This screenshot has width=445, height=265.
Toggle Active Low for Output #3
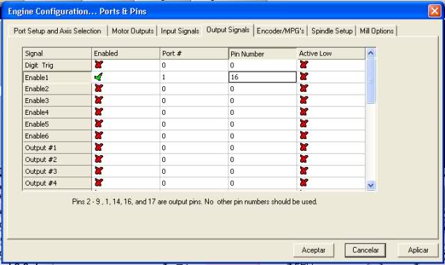tap(304, 171)
